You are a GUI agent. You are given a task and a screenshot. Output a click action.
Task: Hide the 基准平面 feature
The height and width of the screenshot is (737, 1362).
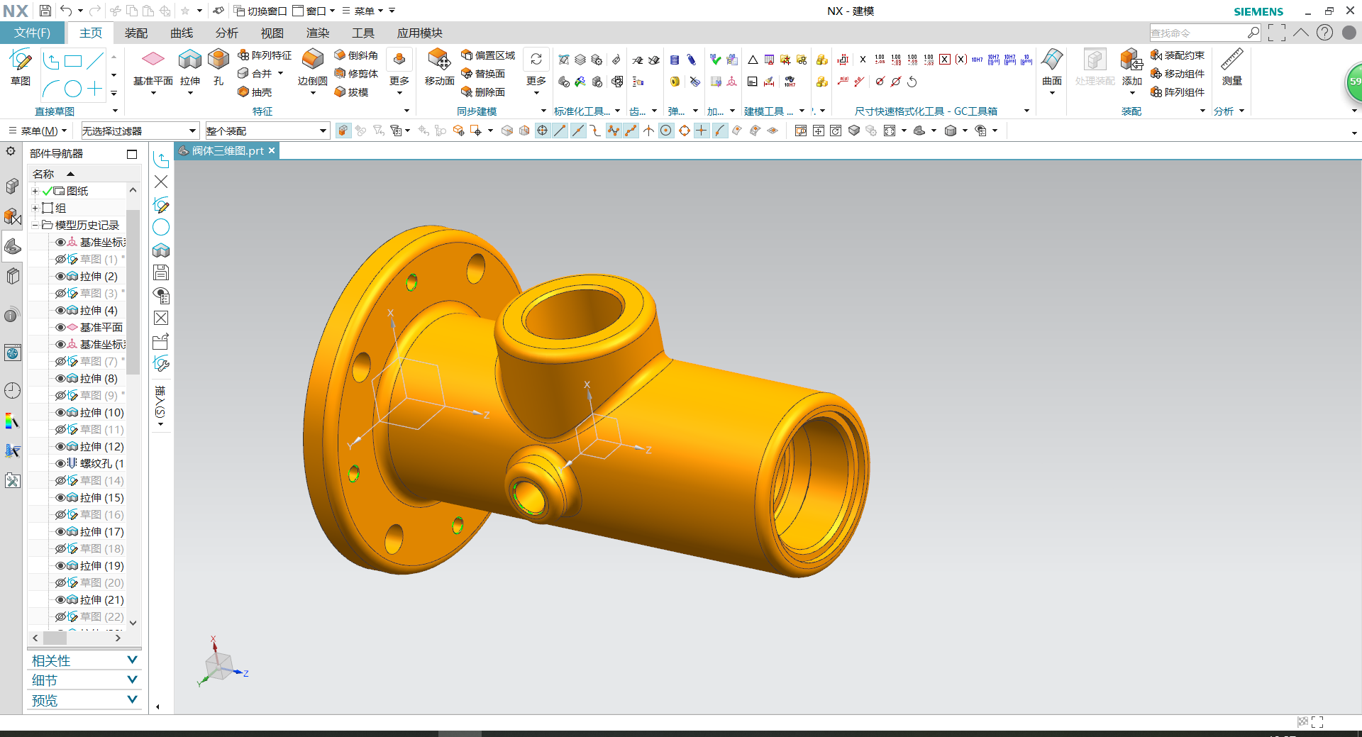pos(60,328)
